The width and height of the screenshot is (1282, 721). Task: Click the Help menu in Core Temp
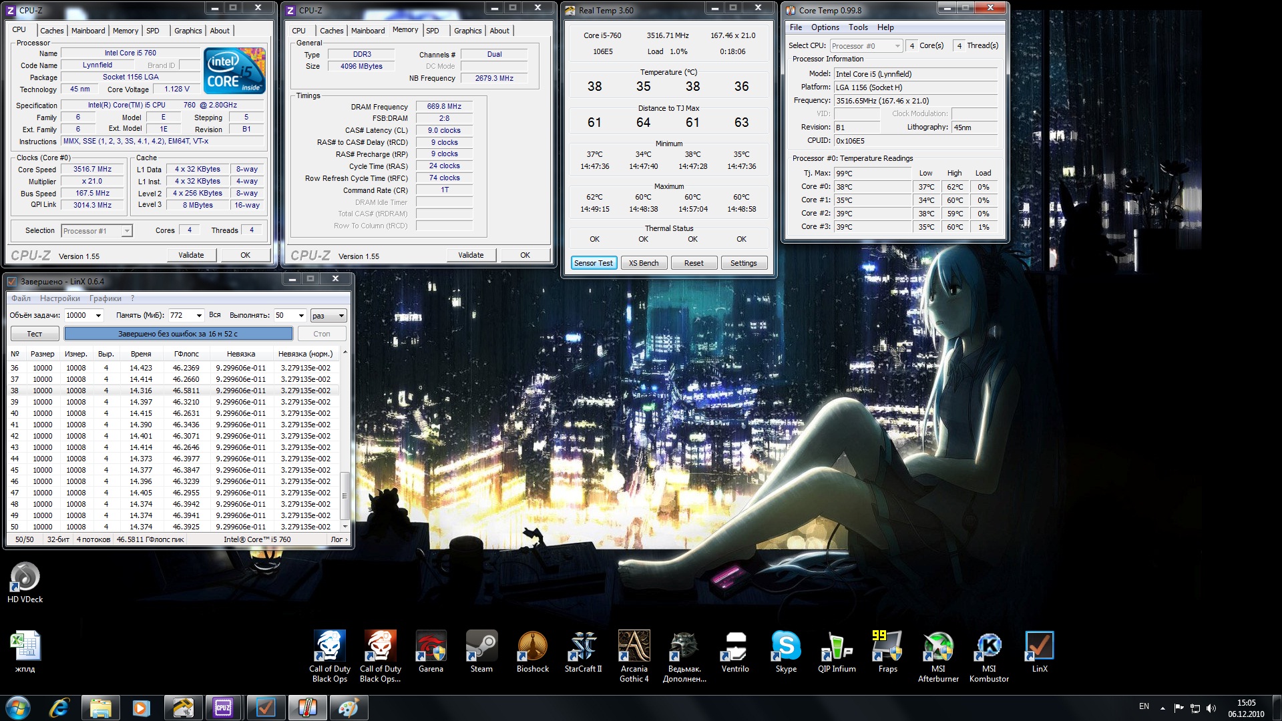[x=885, y=27]
